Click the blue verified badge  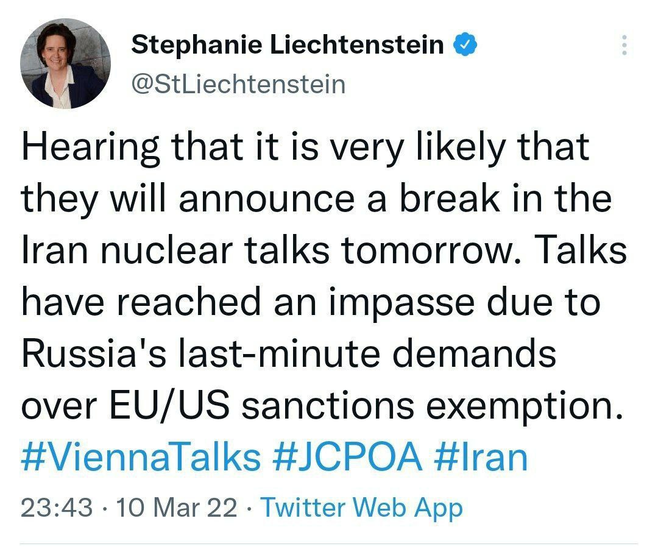click(x=466, y=44)
